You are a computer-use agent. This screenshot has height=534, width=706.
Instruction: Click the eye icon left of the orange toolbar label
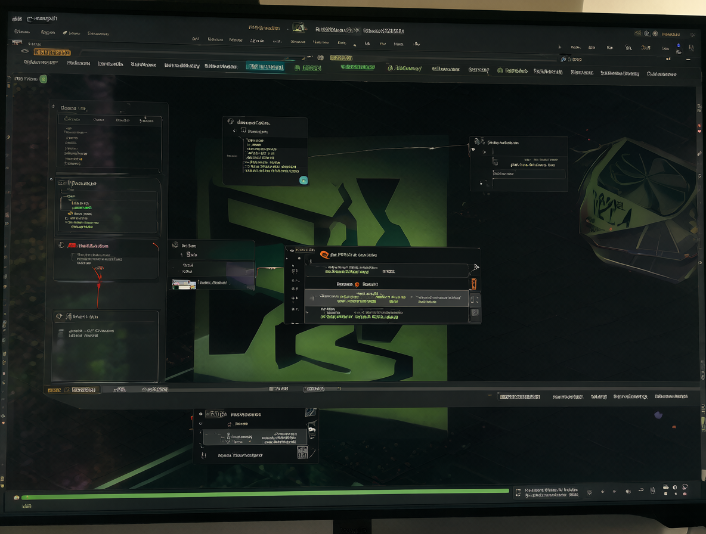(x=25, y=51)
